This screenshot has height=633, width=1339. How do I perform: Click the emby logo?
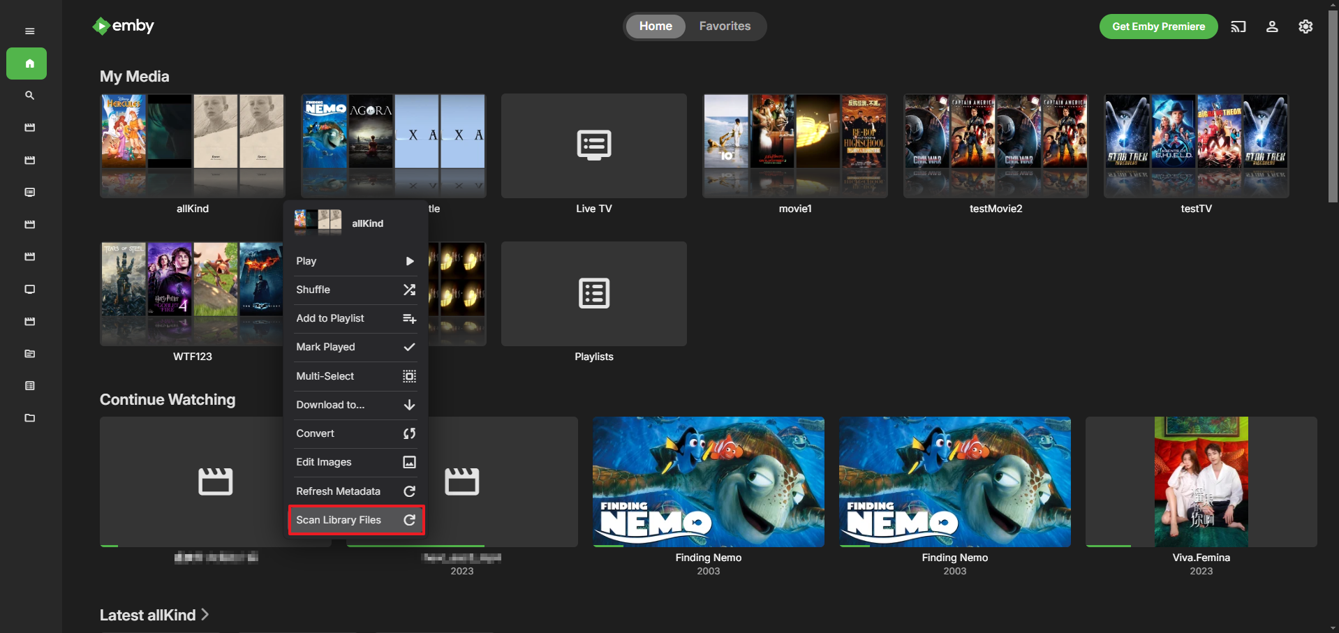tap(123, 26)
